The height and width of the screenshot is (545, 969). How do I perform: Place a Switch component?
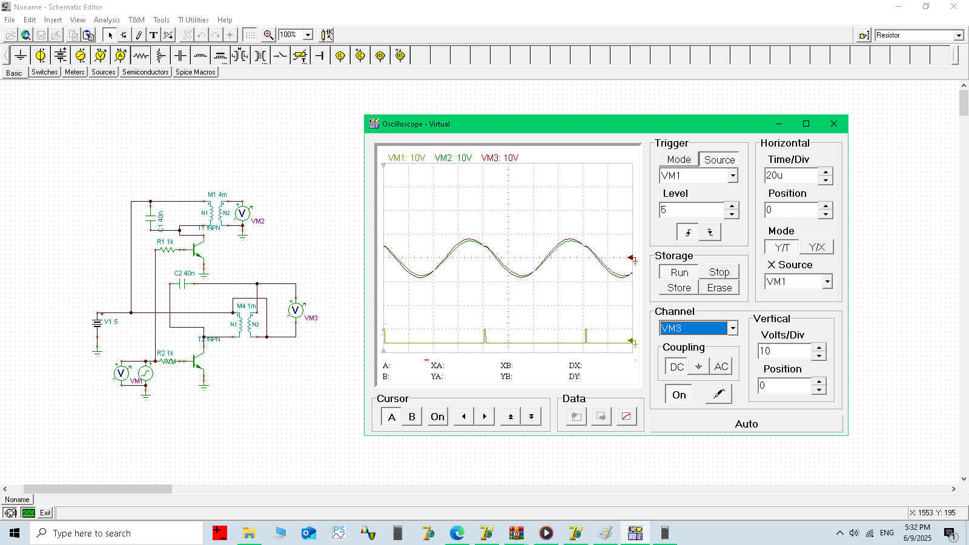pos(280,56)
